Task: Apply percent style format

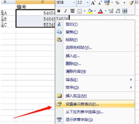Action: click(x=117, y=3)
